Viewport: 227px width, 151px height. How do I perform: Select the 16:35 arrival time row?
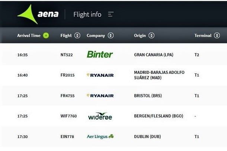113,55
